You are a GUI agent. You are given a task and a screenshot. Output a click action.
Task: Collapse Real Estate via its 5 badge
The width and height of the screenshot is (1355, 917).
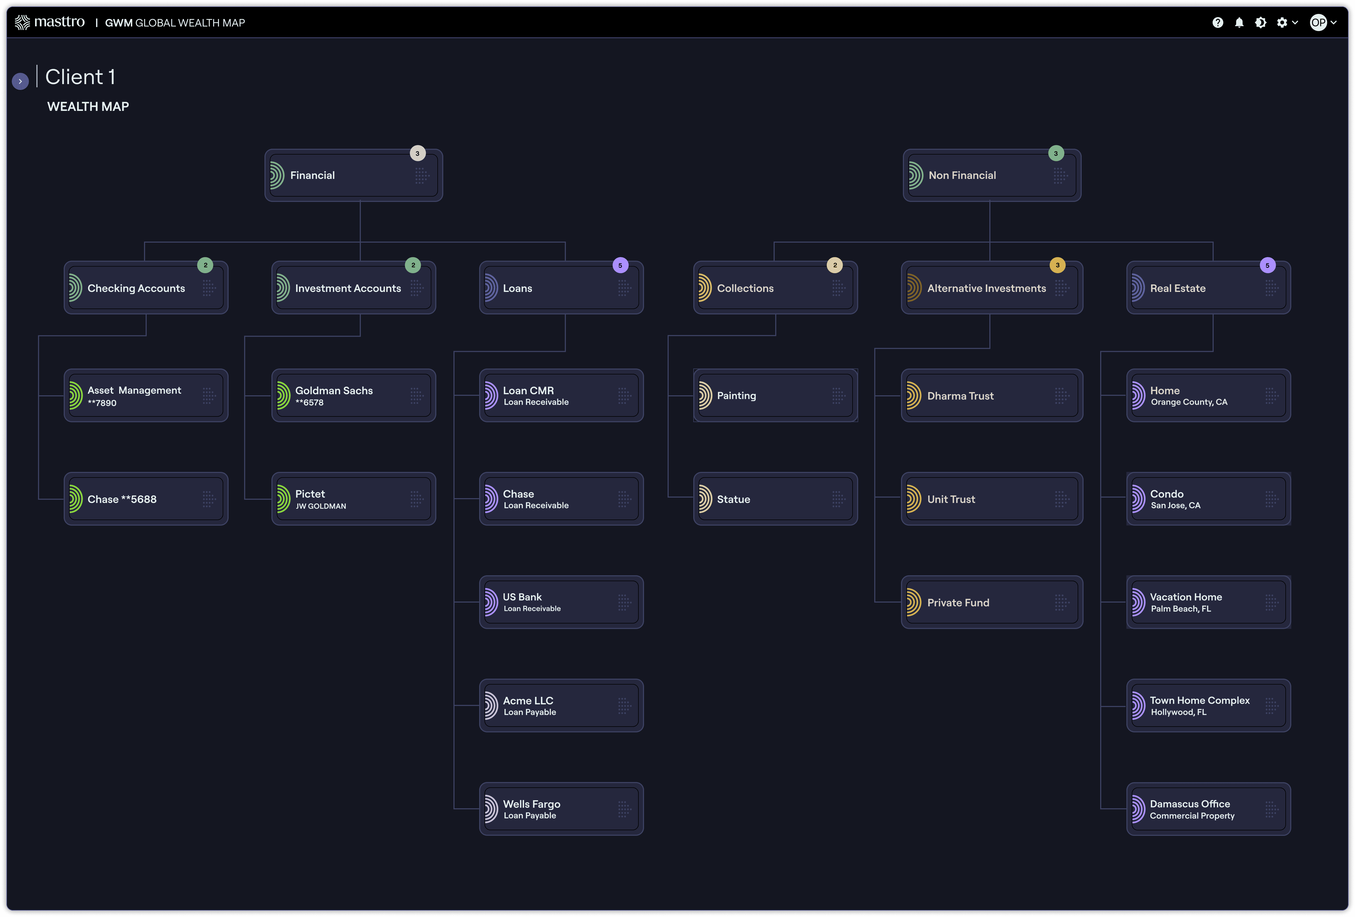coord(1267,265)
